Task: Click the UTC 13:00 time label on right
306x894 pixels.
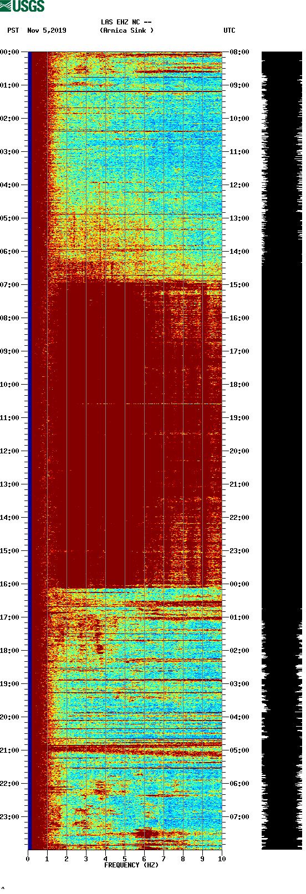Action: [x=239, y=218]
